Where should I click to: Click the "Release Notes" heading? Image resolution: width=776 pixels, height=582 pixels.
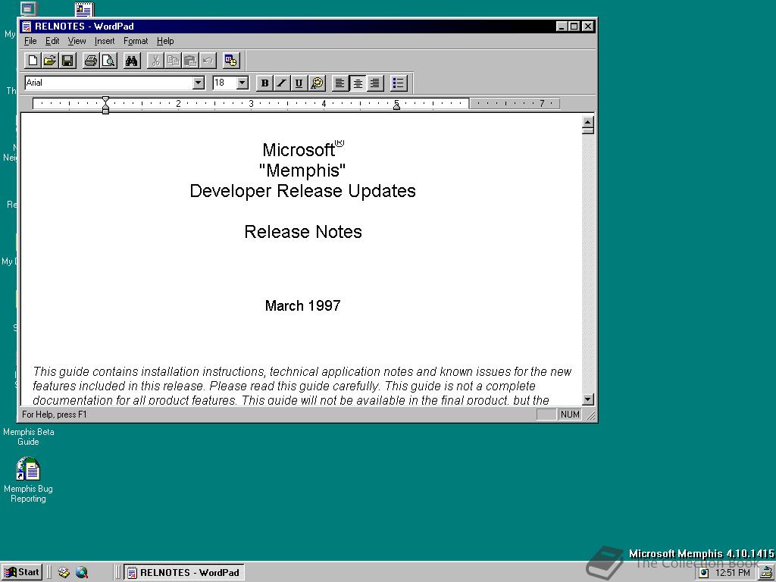click(303, 232)
